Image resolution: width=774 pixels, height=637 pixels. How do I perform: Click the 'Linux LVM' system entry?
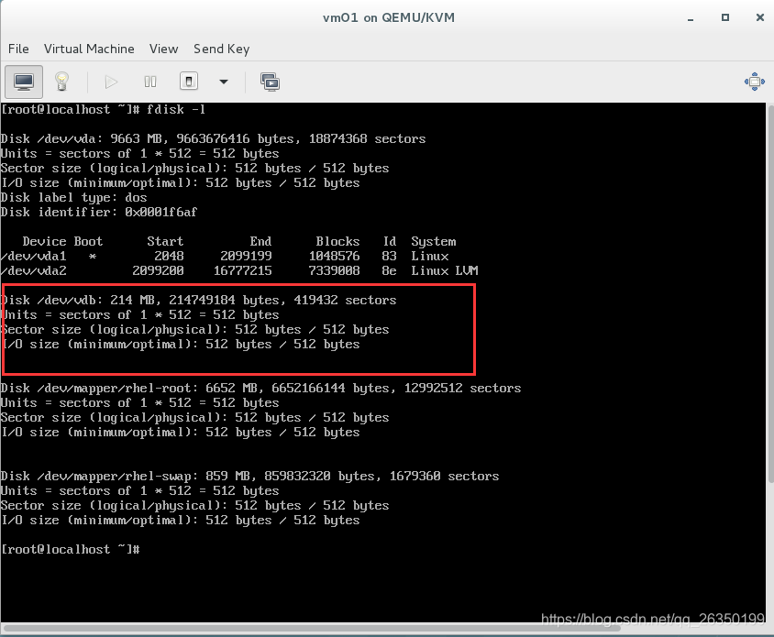coord(444,271)
